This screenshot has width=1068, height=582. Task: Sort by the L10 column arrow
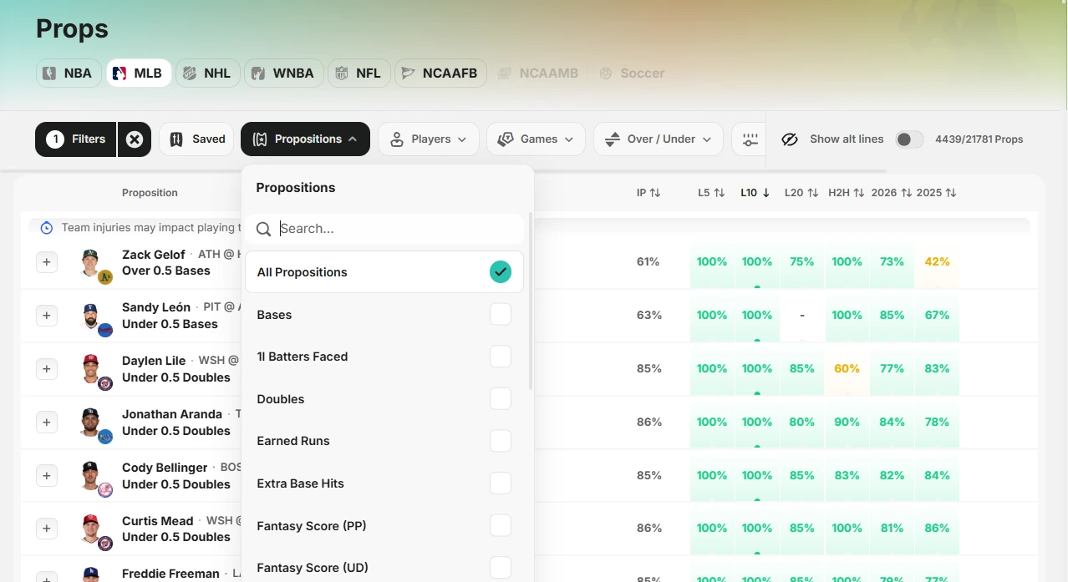point(766,193)
